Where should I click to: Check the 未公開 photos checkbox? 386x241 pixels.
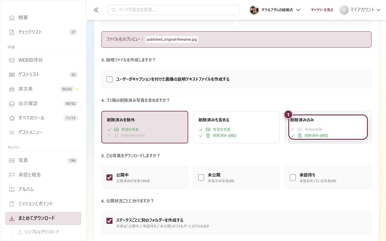point(201,178)
